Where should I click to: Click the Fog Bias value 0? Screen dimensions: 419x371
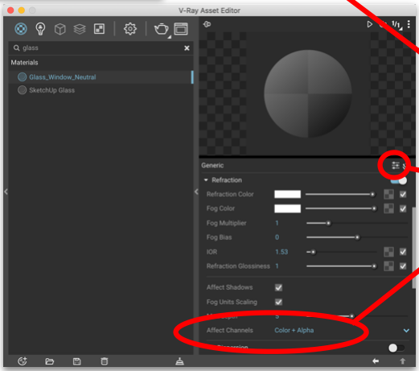pyautogui.click(x=277, y=237)
